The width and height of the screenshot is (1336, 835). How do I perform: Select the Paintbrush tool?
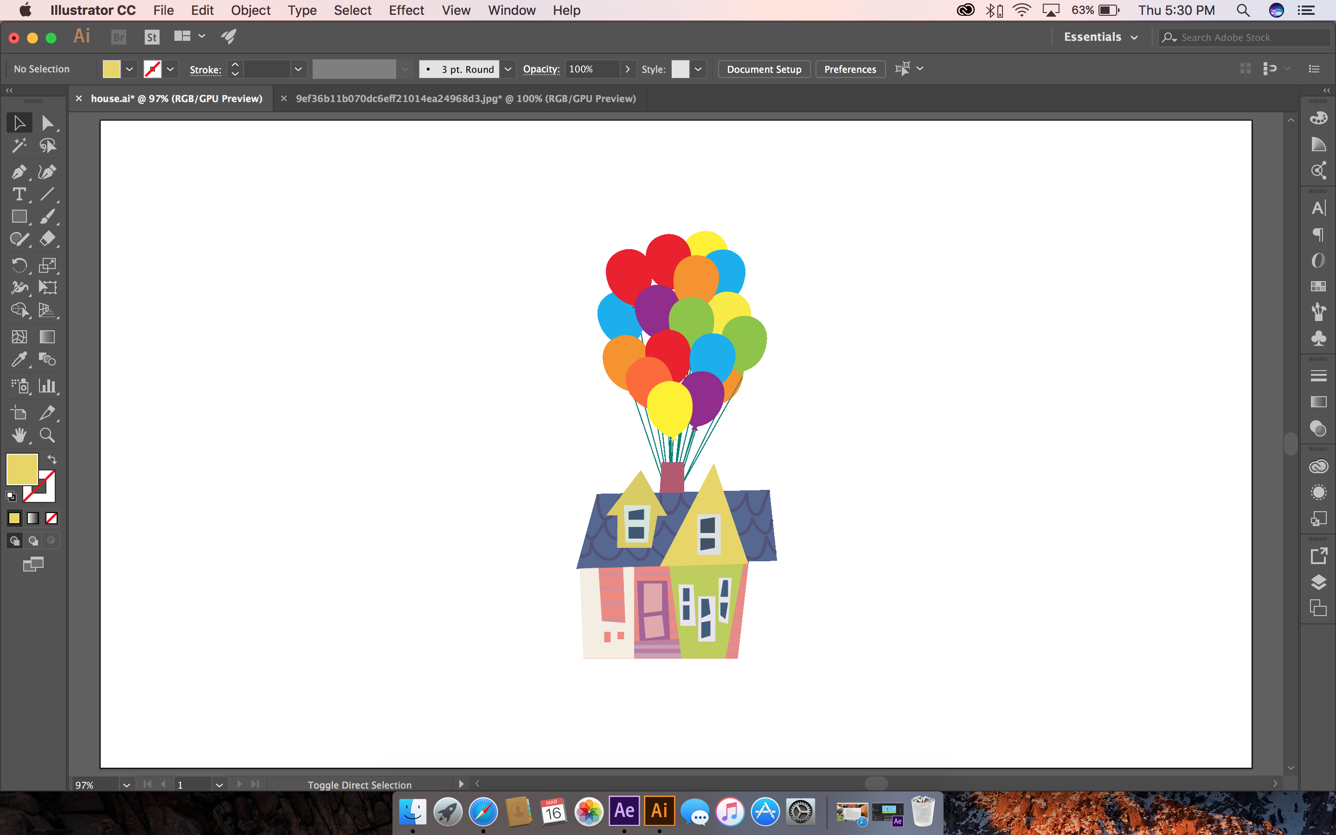pyautogui.click(x=48, y=217)
